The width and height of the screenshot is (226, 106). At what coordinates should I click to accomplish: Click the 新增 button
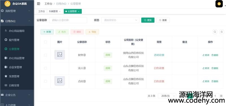(47, 32)
